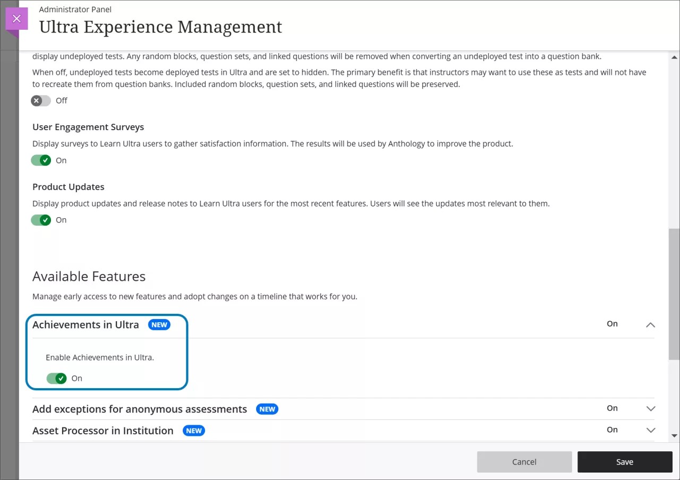Turn on the undeployed tests conversion toggle
680x480 pixels.
click(x=41, y=100)
